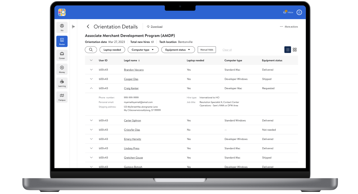Click the 'Requested' status for Craig Kenter
This screenshot has width=358, height=194.
[x=268, y=88]
